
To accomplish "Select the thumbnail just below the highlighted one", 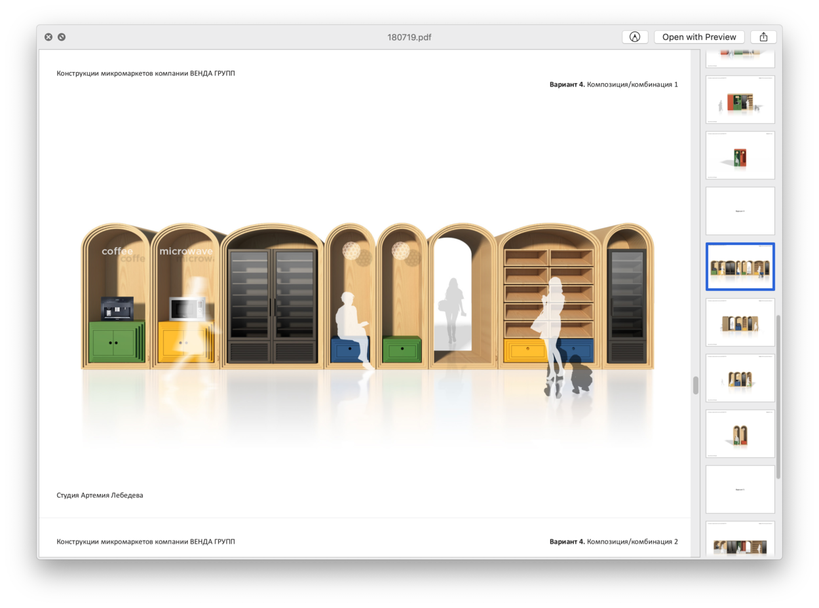I will click(x=740, y=322).
